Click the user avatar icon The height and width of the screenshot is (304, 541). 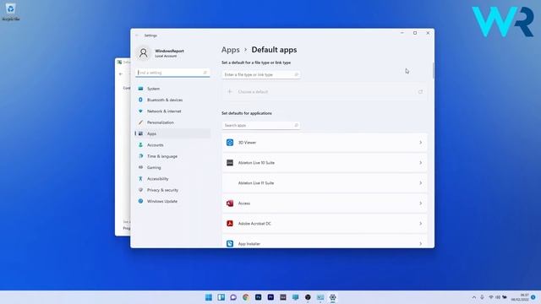(144, 53)
